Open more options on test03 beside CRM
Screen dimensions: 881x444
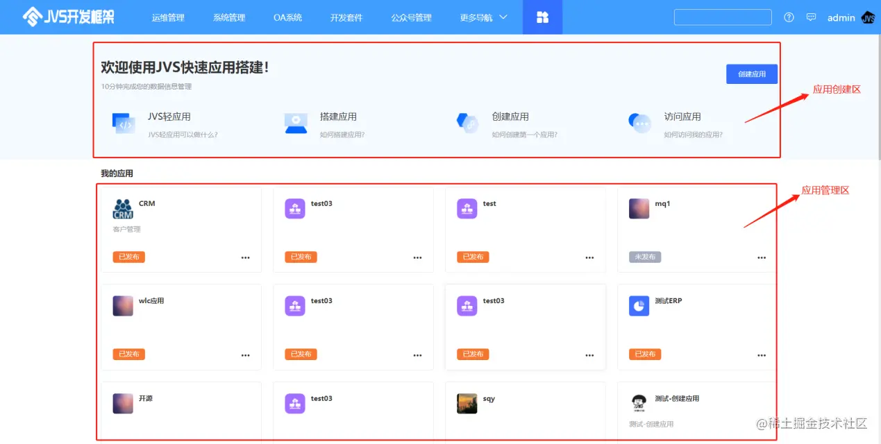point(417,257)
